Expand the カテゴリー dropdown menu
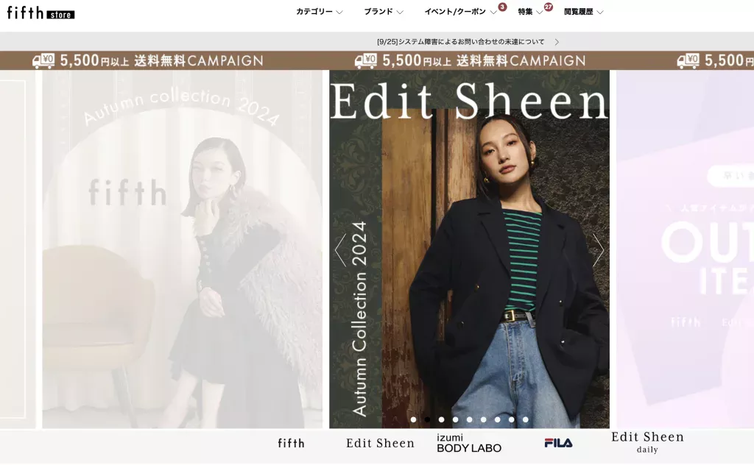Viewport: 754px width, 465px height. click(320, 12)
